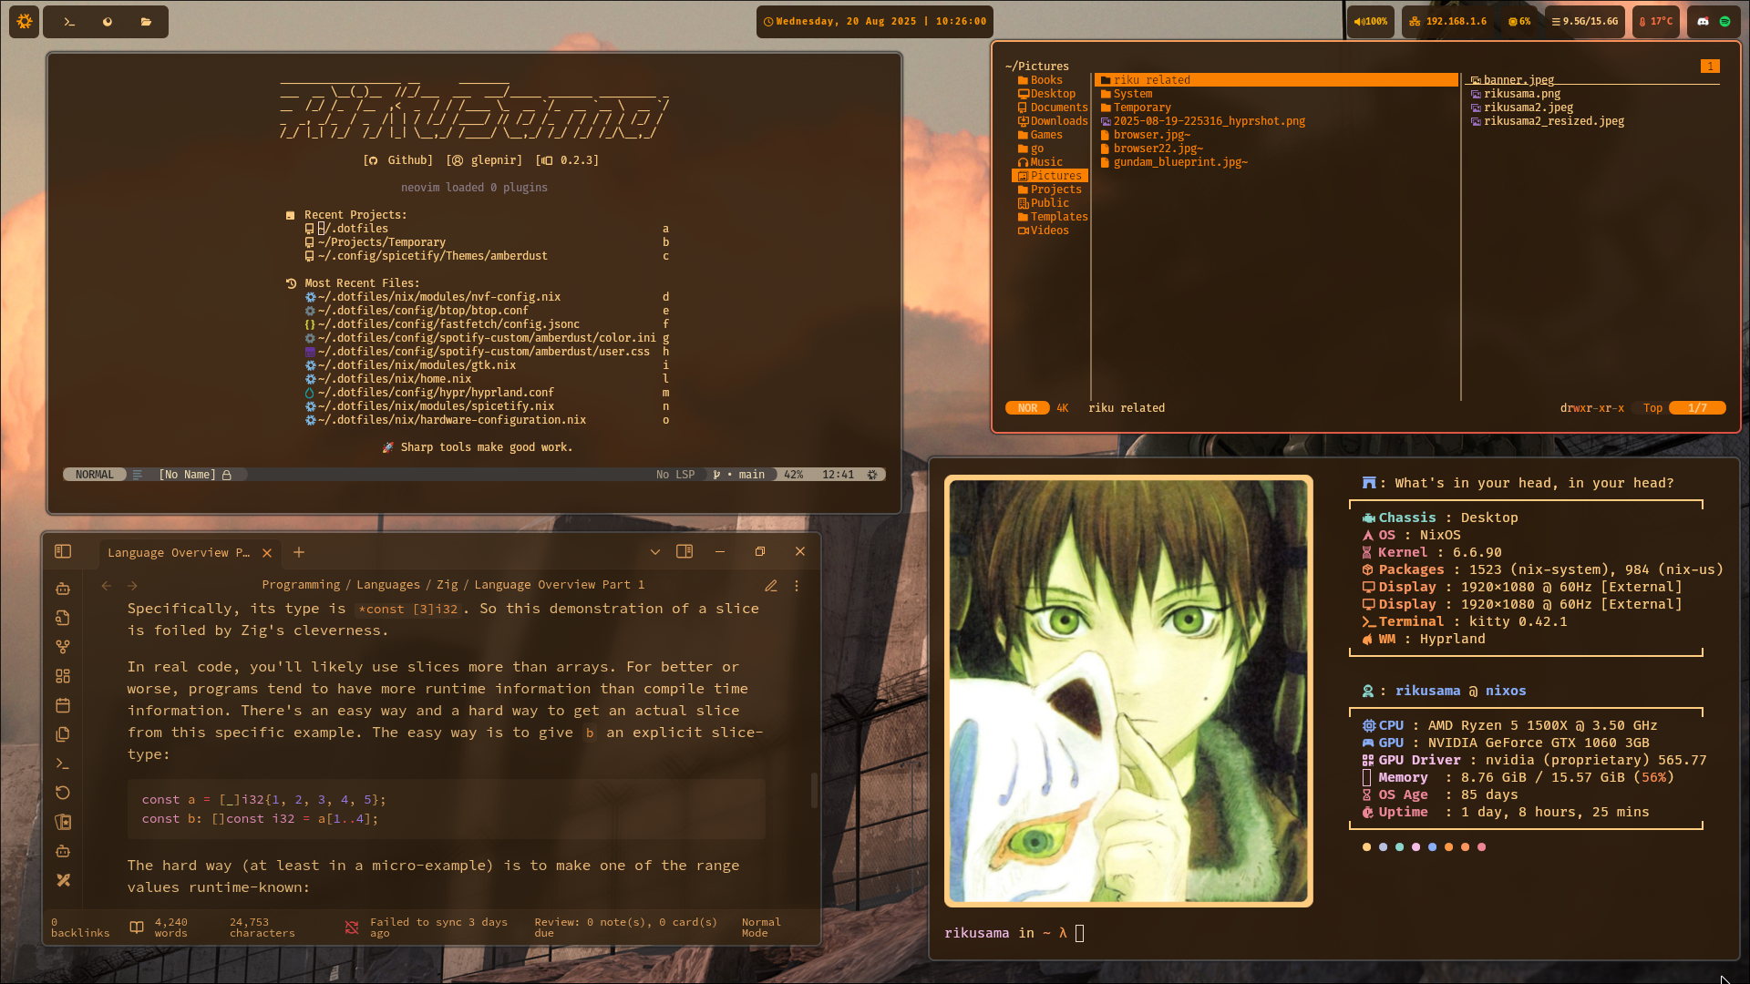Click the Zig breadcrumb link

[x=447, y=585]
